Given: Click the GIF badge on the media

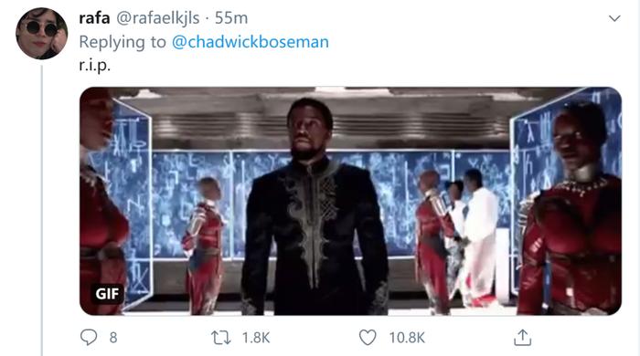Looking at the screenshot, I should pyautogui.click(x=107, y=293).
